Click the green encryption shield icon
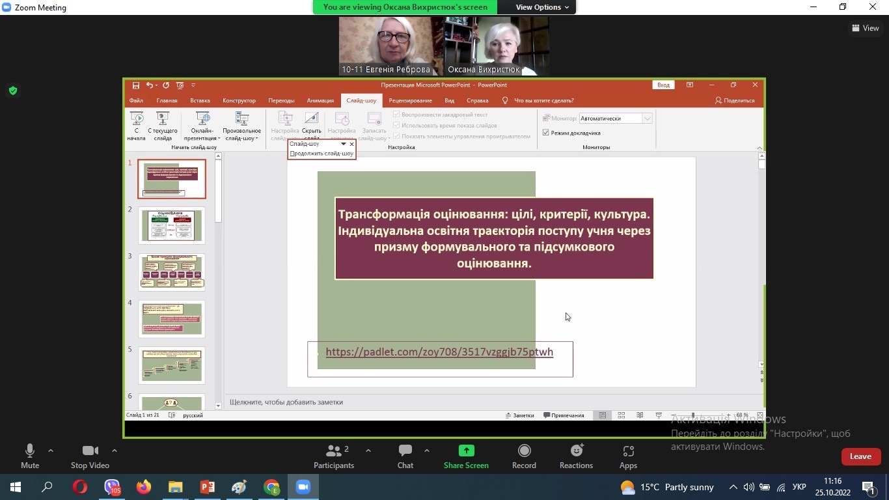The height and width of the screenshot is (500, 889). tap(13, 90)
